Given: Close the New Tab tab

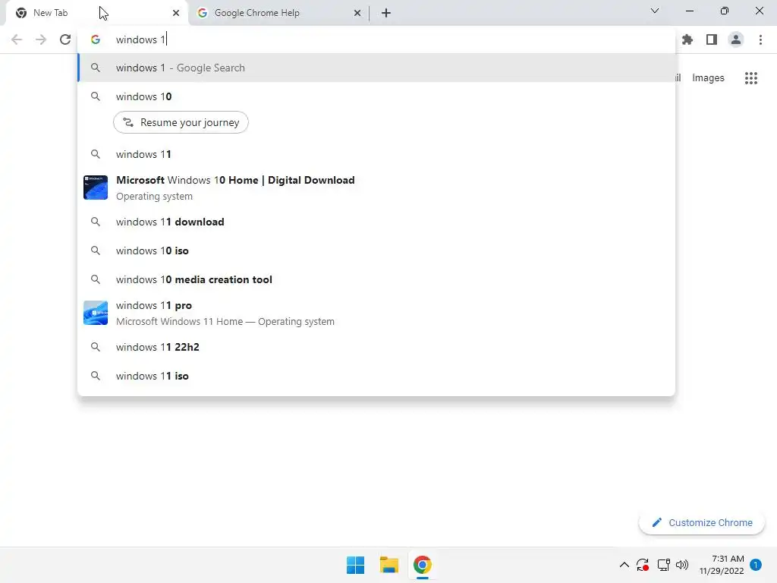Looking at the screenshot, I should [176, 13].
